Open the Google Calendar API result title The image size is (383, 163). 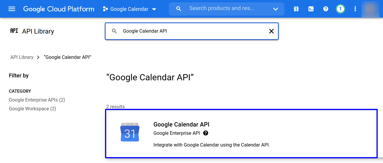(x=181, y=124)
